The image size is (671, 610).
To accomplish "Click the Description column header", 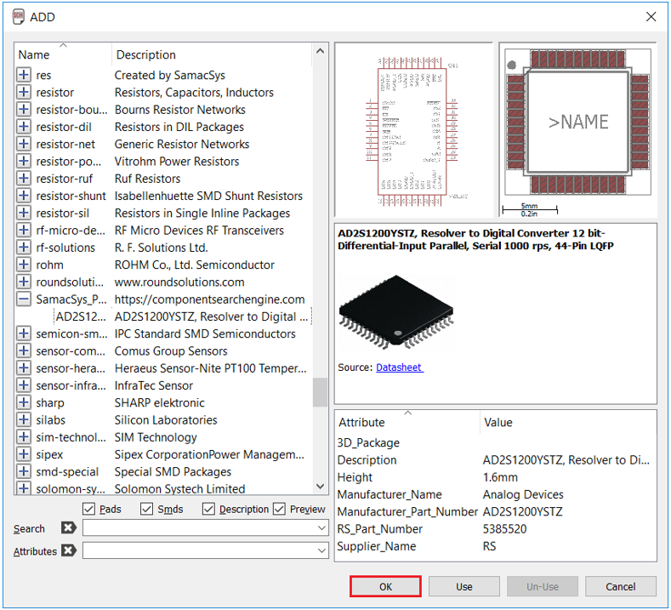I will pyautogui.click(x=212, y=54).
